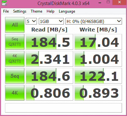Open the File menu

tap(6, 11)
